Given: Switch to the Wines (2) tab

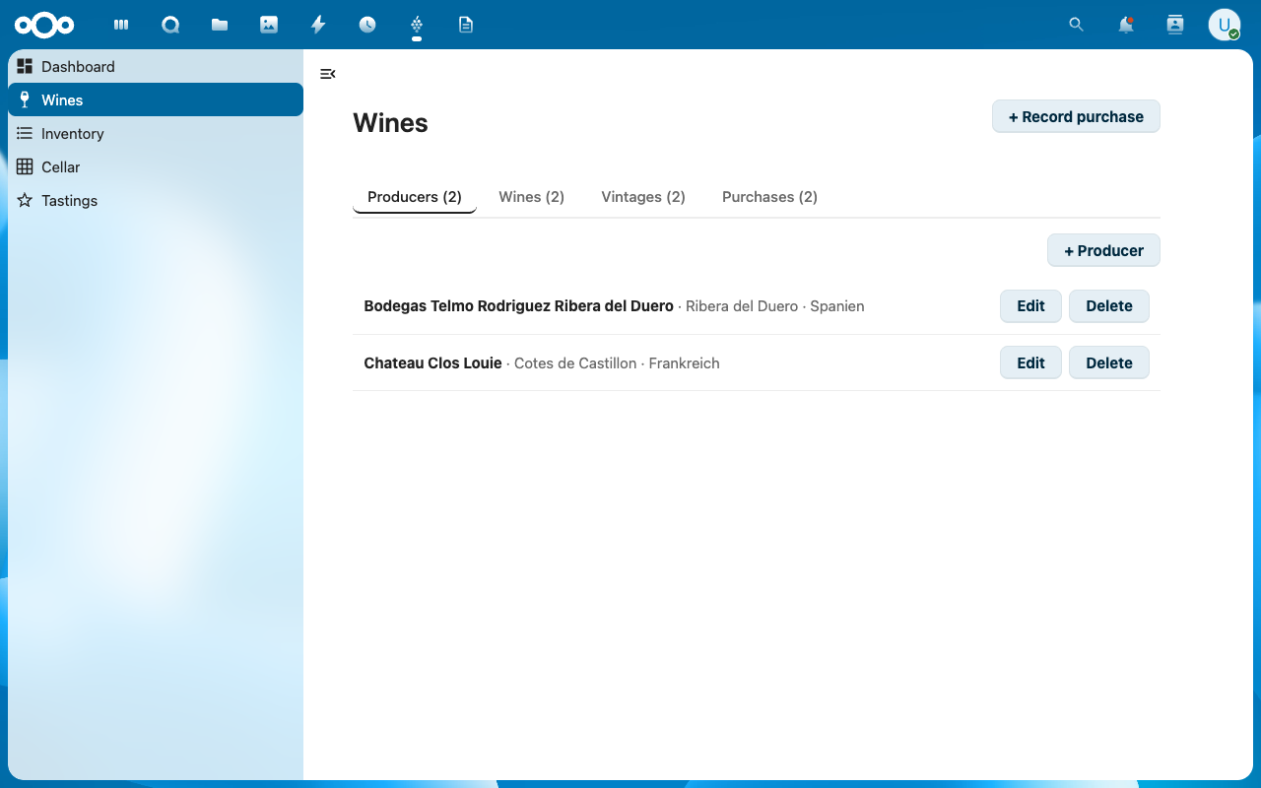Looking at the screenshot, I should tap(532, 197).
